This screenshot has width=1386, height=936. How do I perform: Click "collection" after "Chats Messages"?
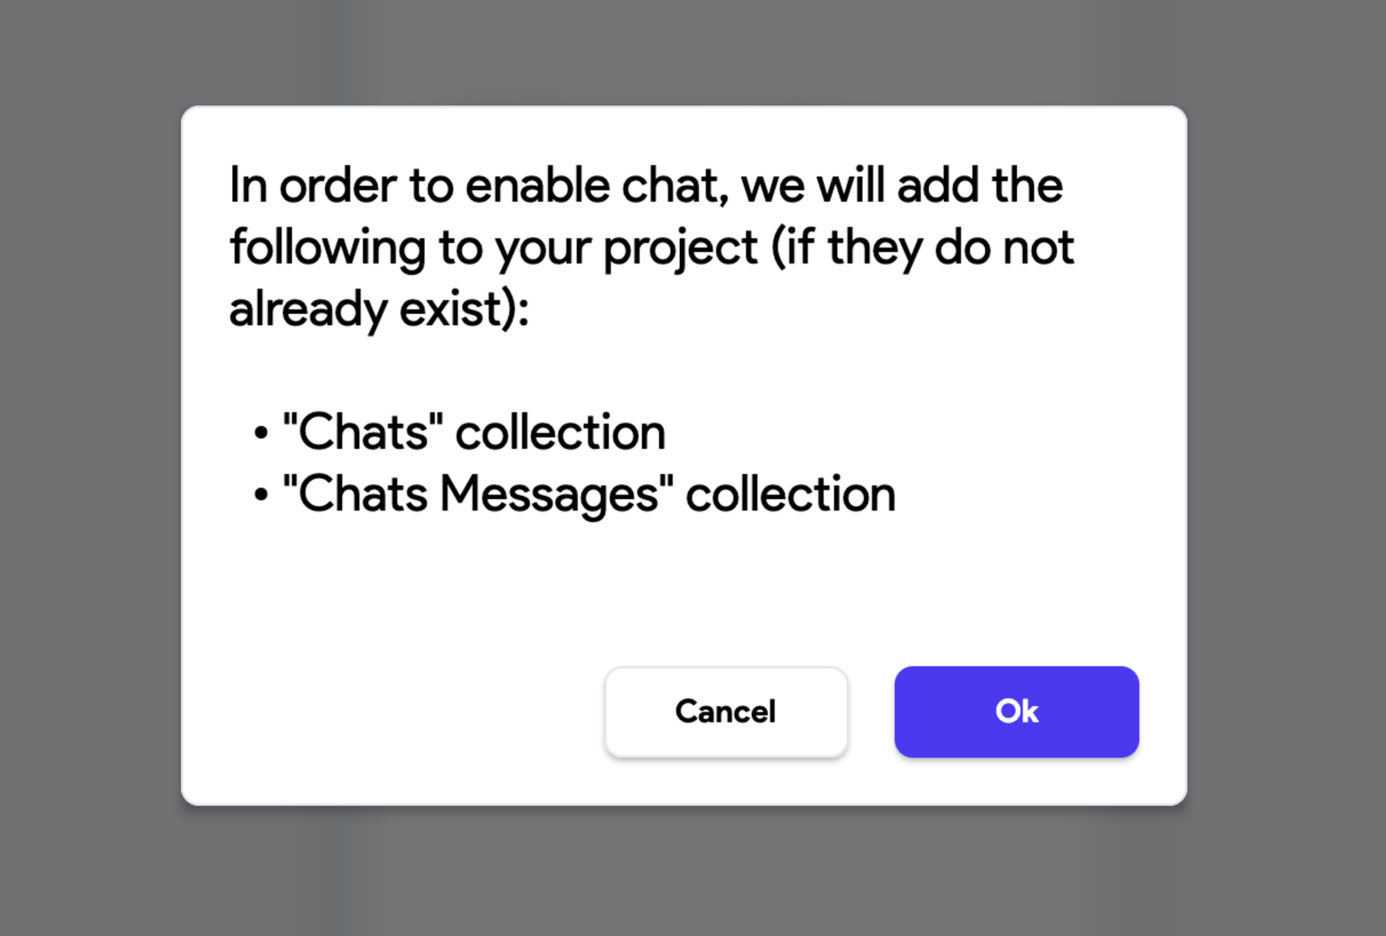791,494
